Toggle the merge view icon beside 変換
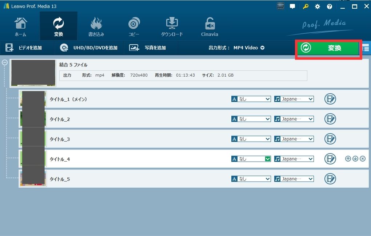Image resolution: width=371 pixels, height=236 pixels. (366, 48)
